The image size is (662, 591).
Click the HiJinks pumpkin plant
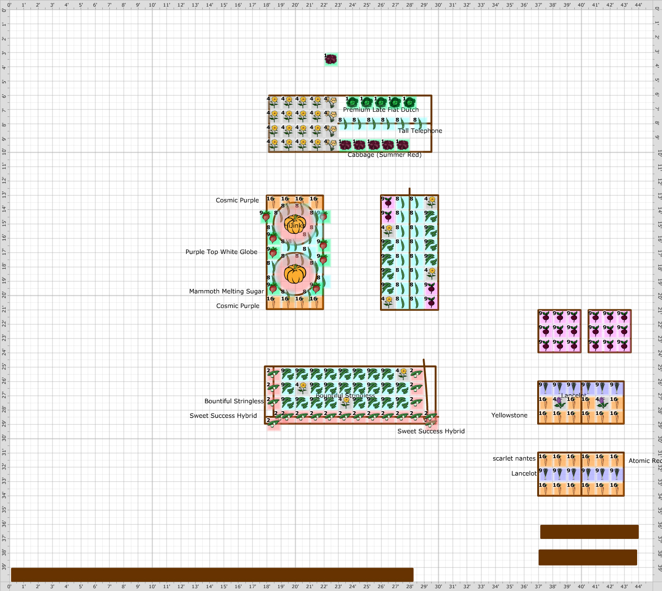point(295,224)
